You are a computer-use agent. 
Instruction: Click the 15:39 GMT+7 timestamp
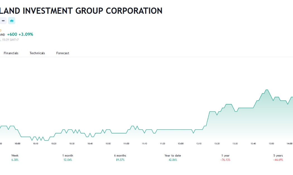10,40
